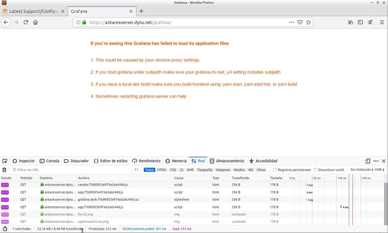Sort requests by Tipo column
The width and height of the screenshot is (388, 233).
click(x=221, y=178)
